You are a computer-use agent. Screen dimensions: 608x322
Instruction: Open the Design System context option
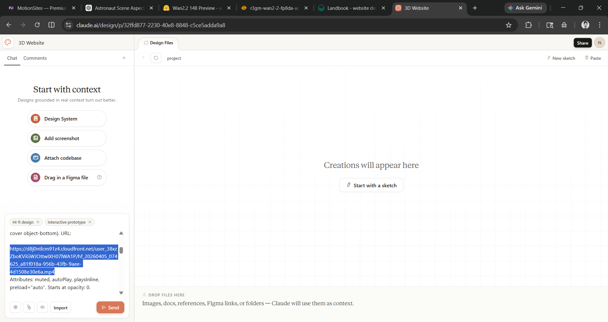[x=67, y=119]
